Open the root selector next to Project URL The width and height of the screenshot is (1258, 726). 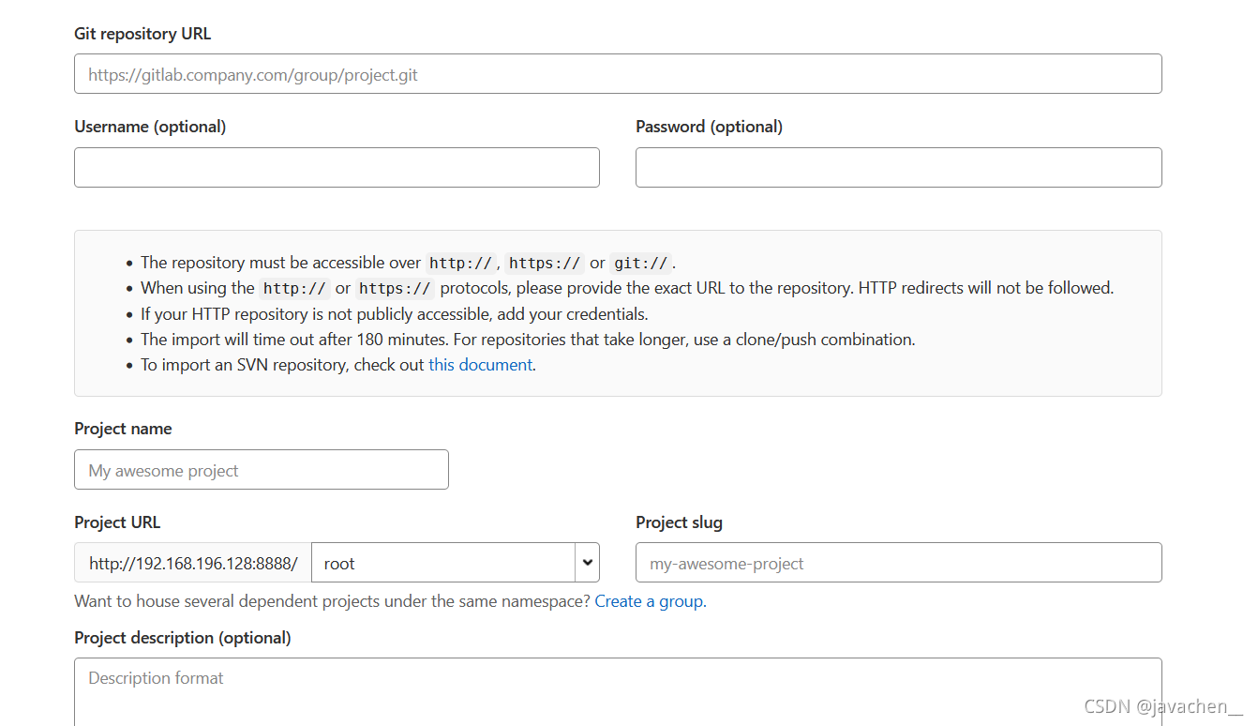coord(455,562)
